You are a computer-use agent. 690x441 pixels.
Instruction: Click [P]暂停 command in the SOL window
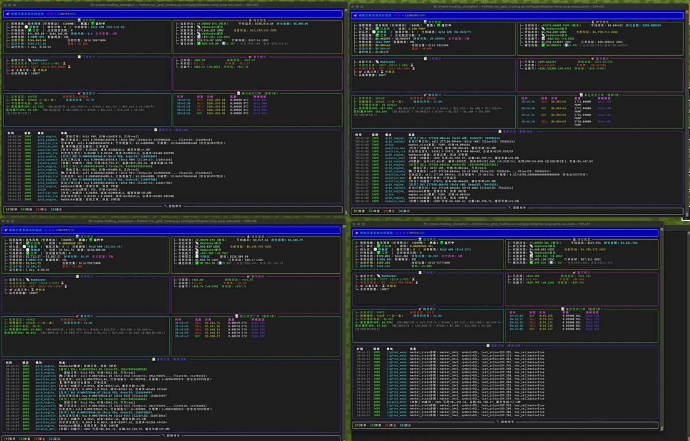[x=361, y=425]
